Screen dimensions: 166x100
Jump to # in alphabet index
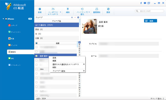pos(79,96)
